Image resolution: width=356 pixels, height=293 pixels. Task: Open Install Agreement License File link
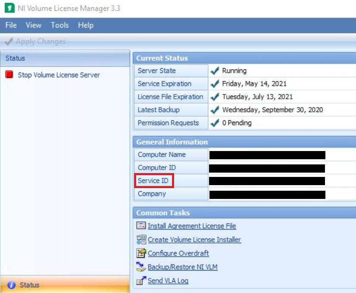click(192, 226)
